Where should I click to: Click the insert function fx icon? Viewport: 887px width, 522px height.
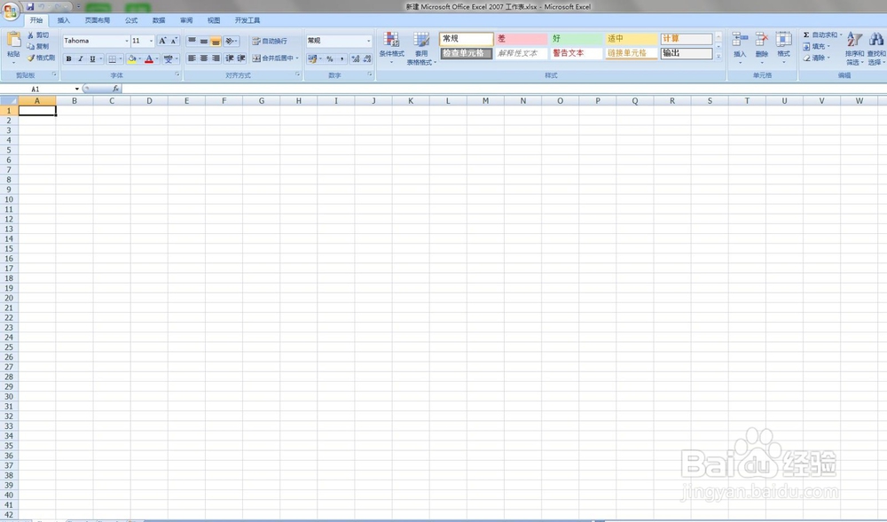(x=115, y=89)
